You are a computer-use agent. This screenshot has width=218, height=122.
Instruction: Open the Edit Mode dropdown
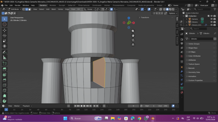pyautogui.click(x=14, y=9)
